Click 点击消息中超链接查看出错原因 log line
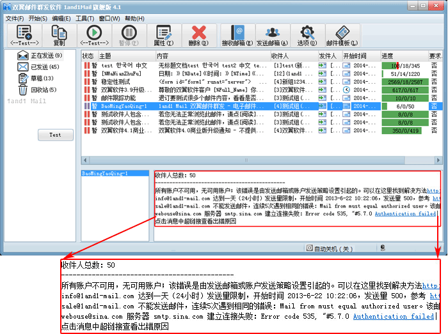This screenshot has width=448, height=334. pyautogui.click(x=195, y=221)
